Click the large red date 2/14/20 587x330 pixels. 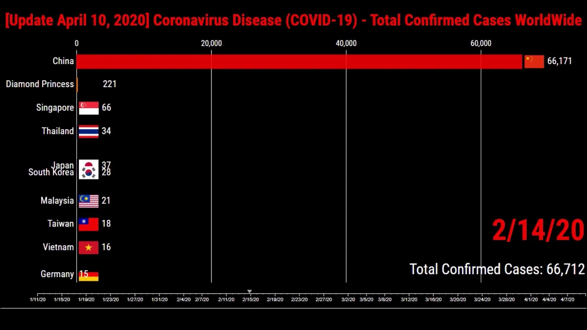click(x=538, y=230)
